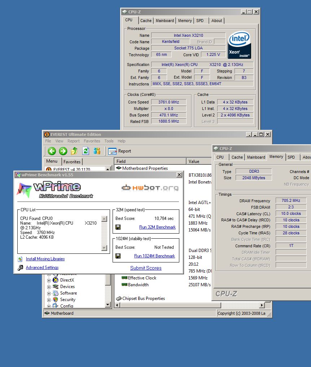
Task: Click the Value column header
Action: [x=199, y=161]
